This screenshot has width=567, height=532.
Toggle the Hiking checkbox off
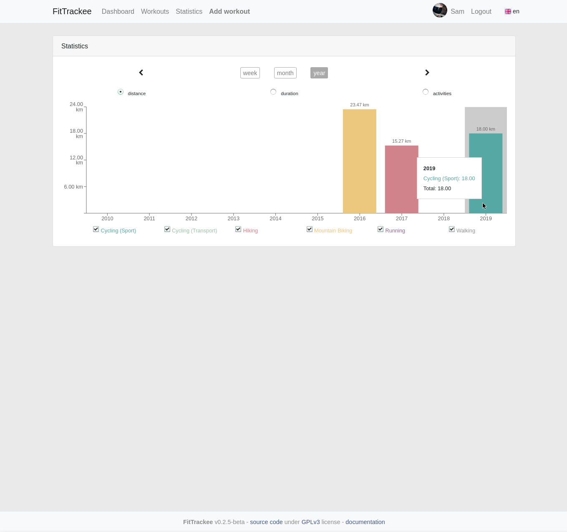coord(238,229)
